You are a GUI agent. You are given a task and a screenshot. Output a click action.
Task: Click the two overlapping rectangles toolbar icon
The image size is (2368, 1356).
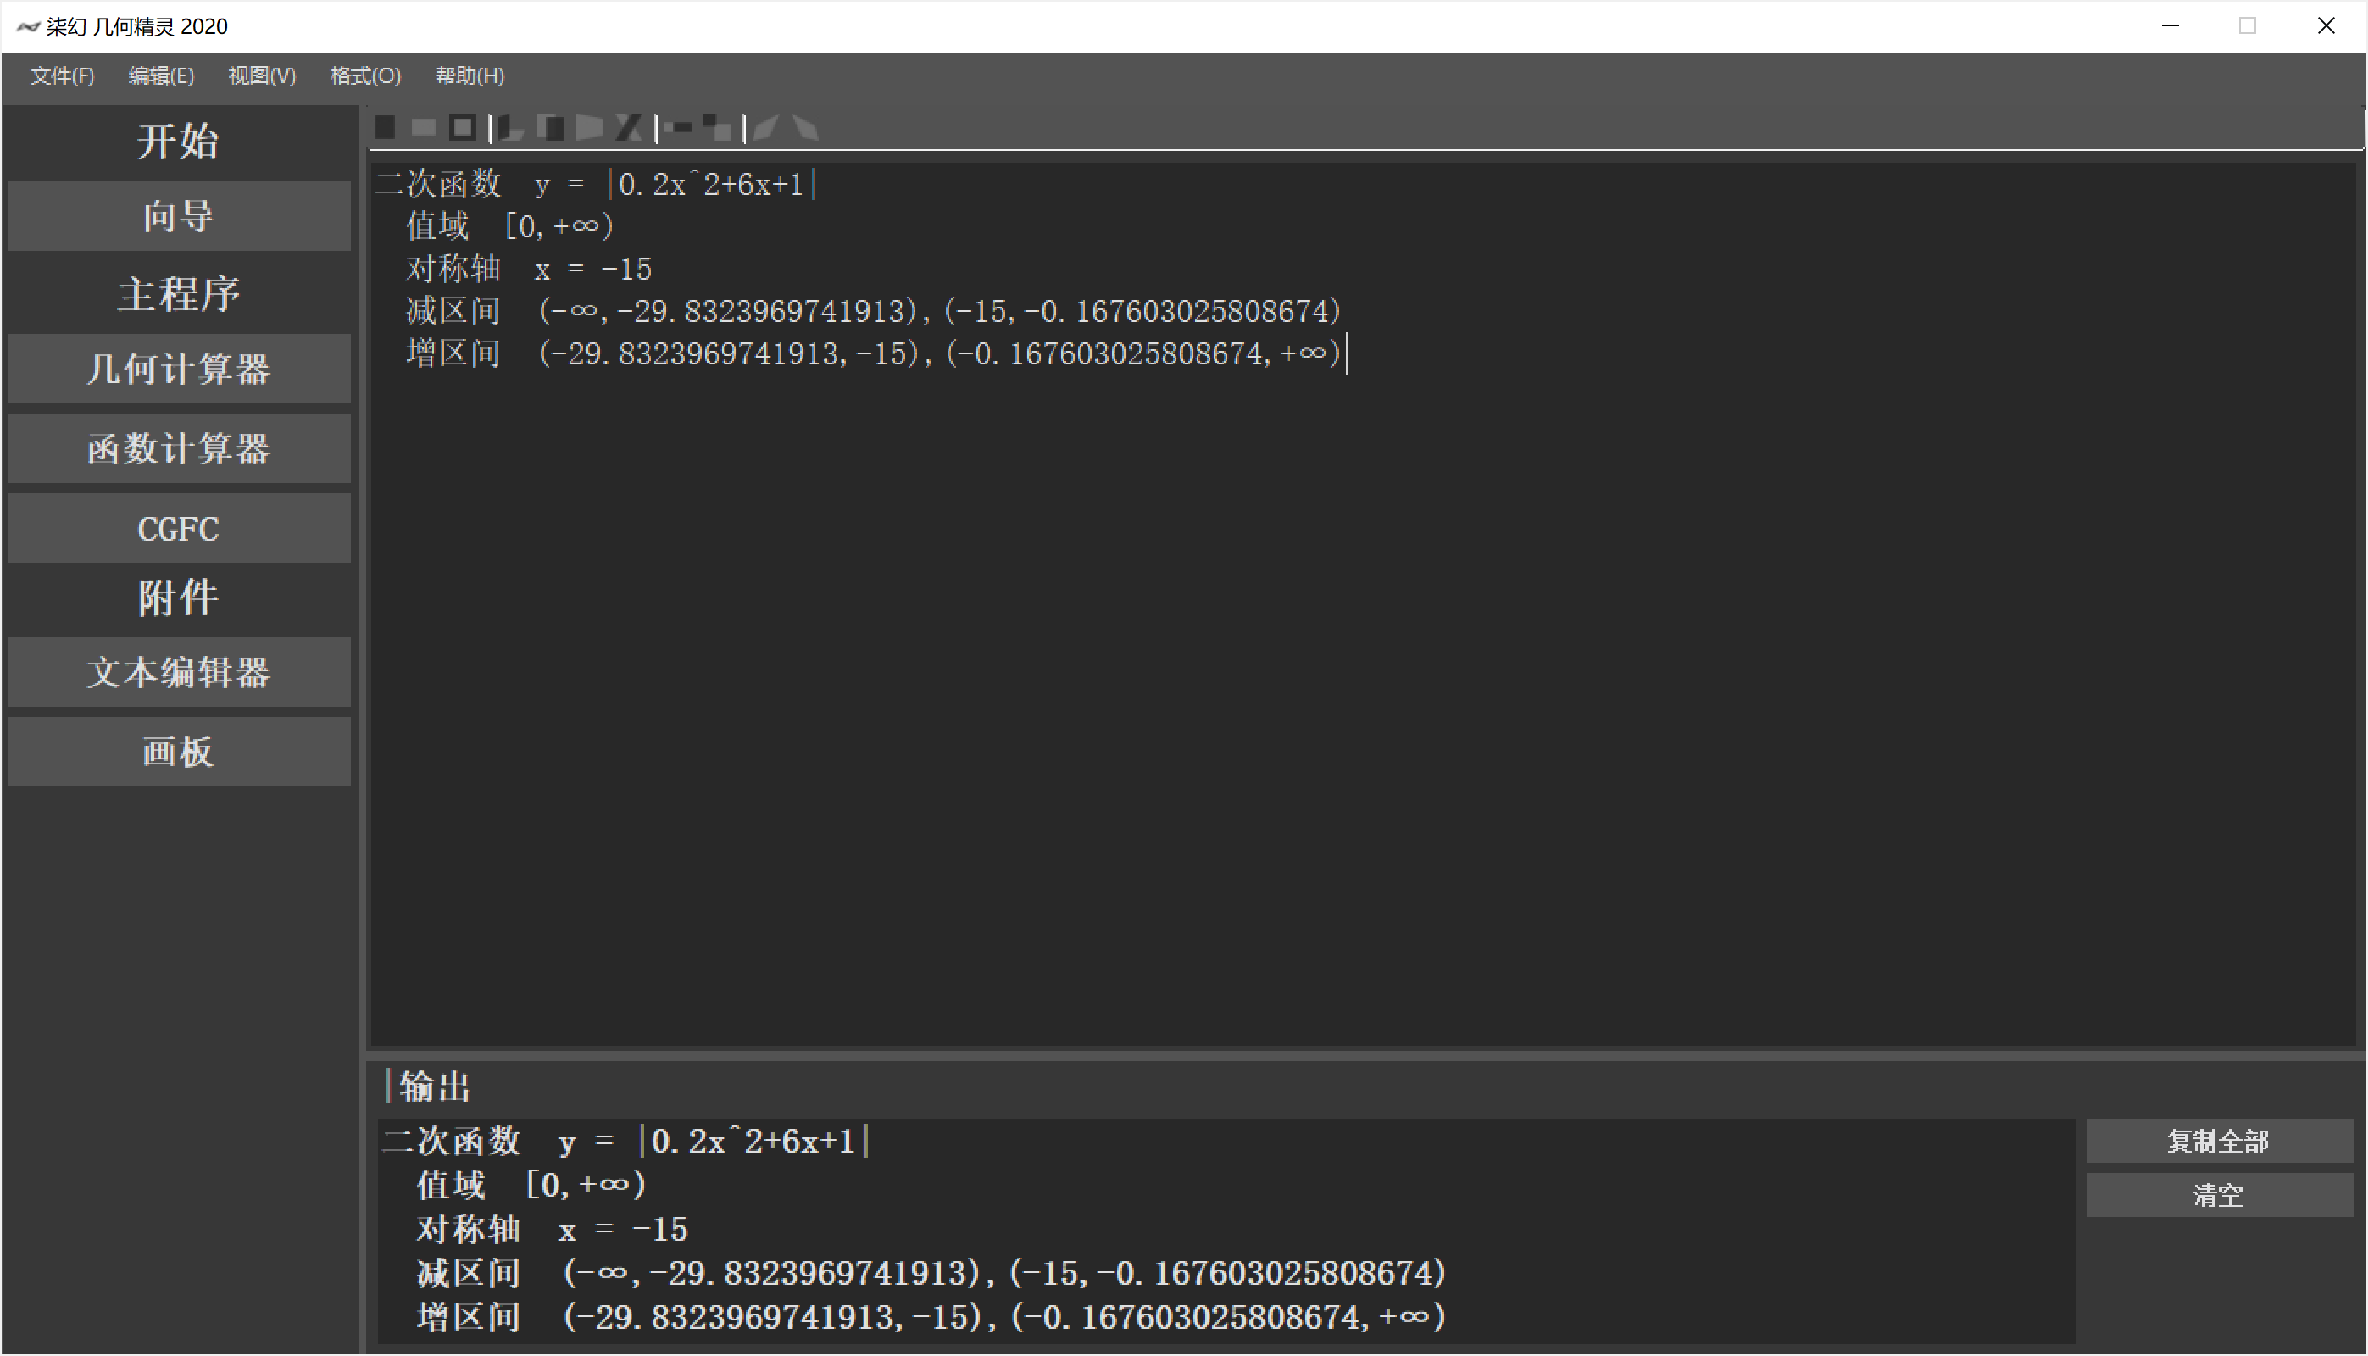[x=551, y=128]
